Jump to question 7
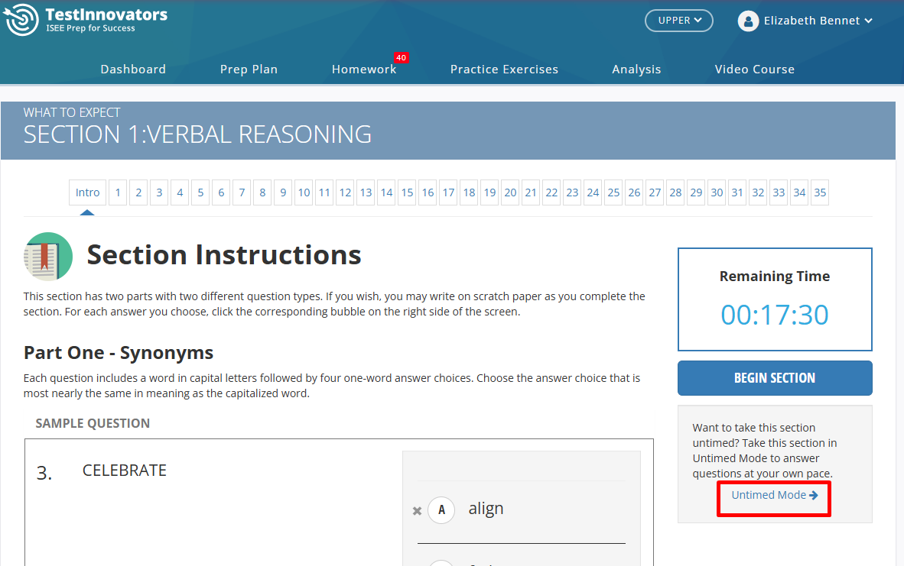The image size is (904, 566). point(242,192)
